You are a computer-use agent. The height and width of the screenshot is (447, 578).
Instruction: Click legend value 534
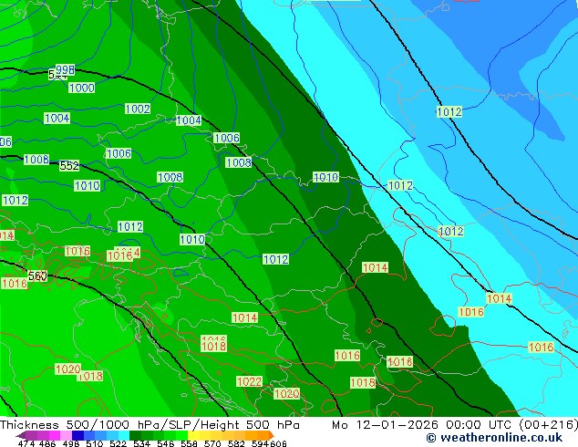click(141, 443)
